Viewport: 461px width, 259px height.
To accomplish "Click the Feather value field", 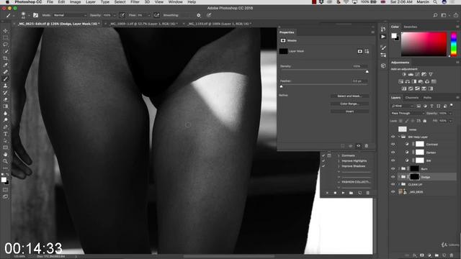I will tap(360, 81).
